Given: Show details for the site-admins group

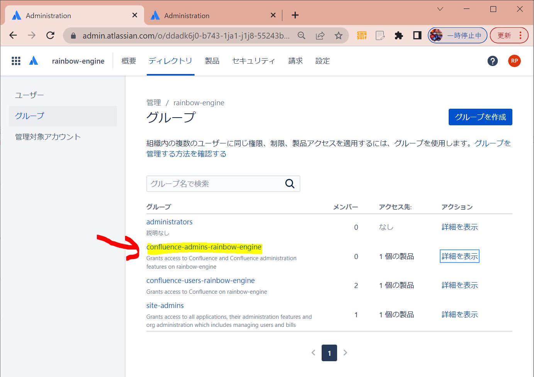Looking at the screenshot, I should [459, 315].
